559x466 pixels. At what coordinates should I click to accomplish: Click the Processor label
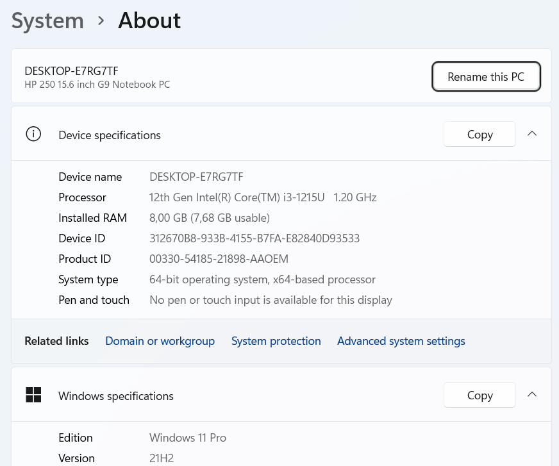(82, 197)
